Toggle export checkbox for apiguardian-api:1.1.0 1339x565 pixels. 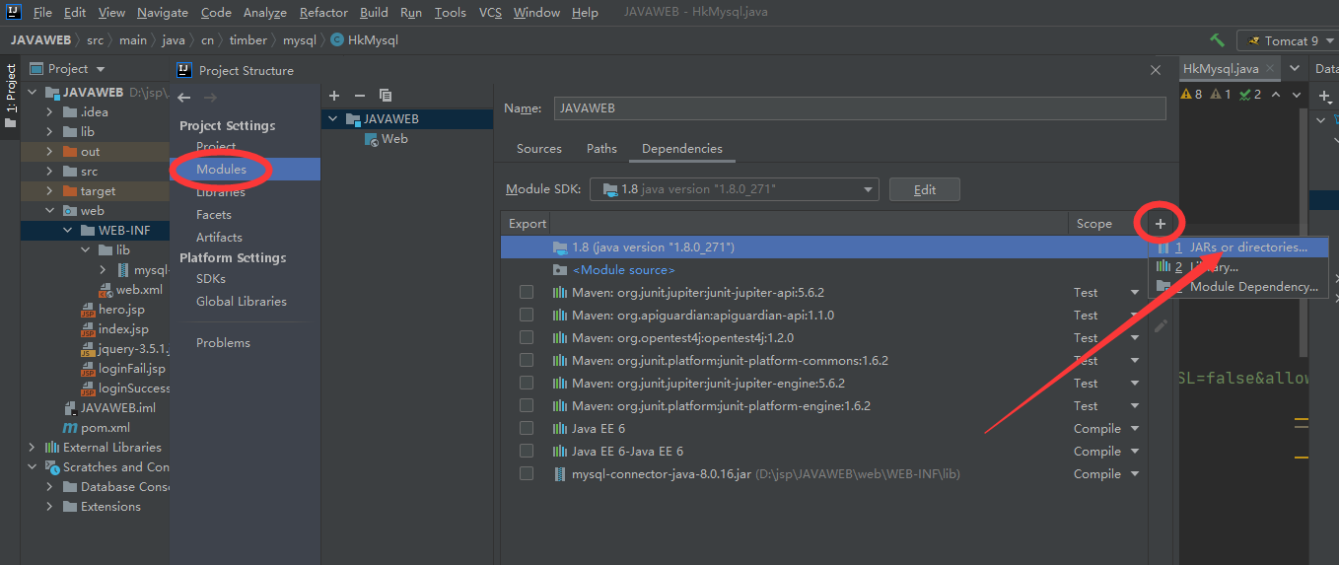[x=527, y=315]
